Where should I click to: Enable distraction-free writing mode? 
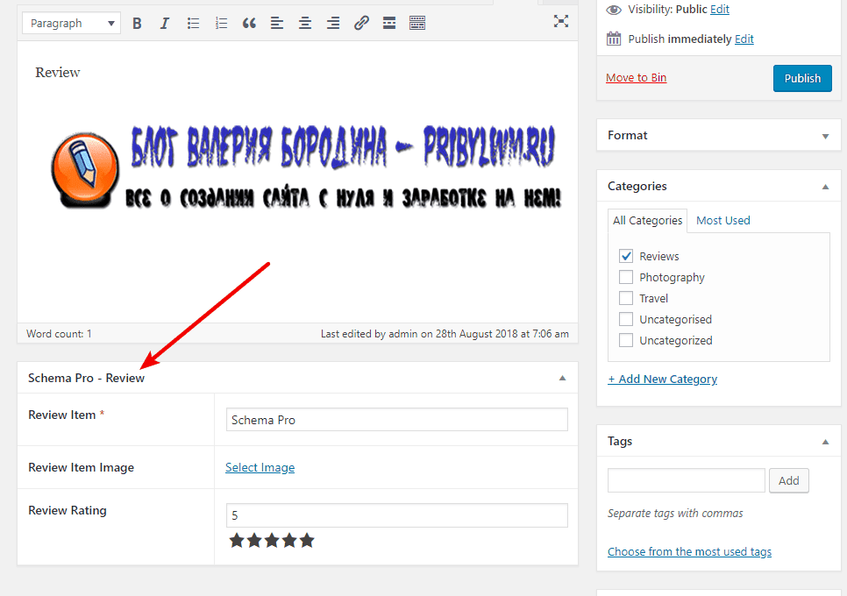pos(561,22)
